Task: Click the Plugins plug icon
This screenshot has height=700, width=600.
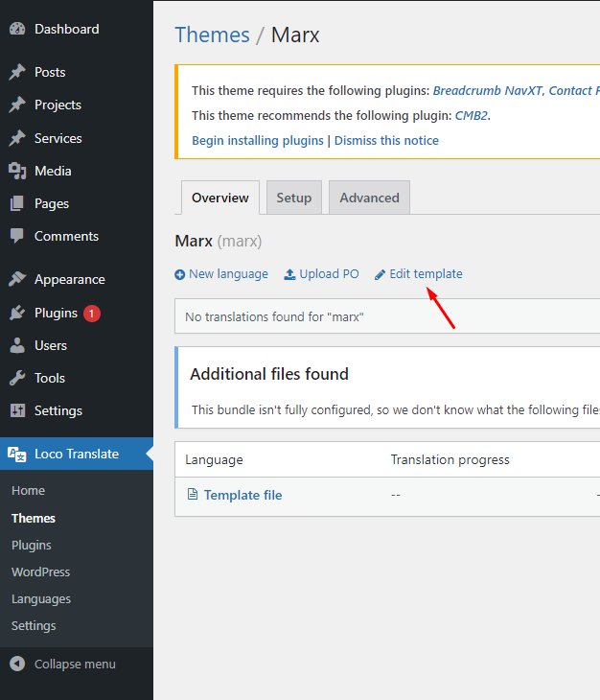Action: click(x=17, y=313)
